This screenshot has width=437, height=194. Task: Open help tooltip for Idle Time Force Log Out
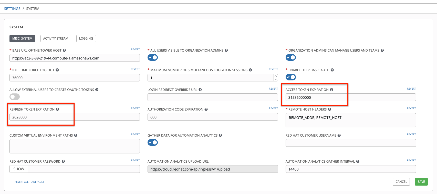[x=57, y=70]
